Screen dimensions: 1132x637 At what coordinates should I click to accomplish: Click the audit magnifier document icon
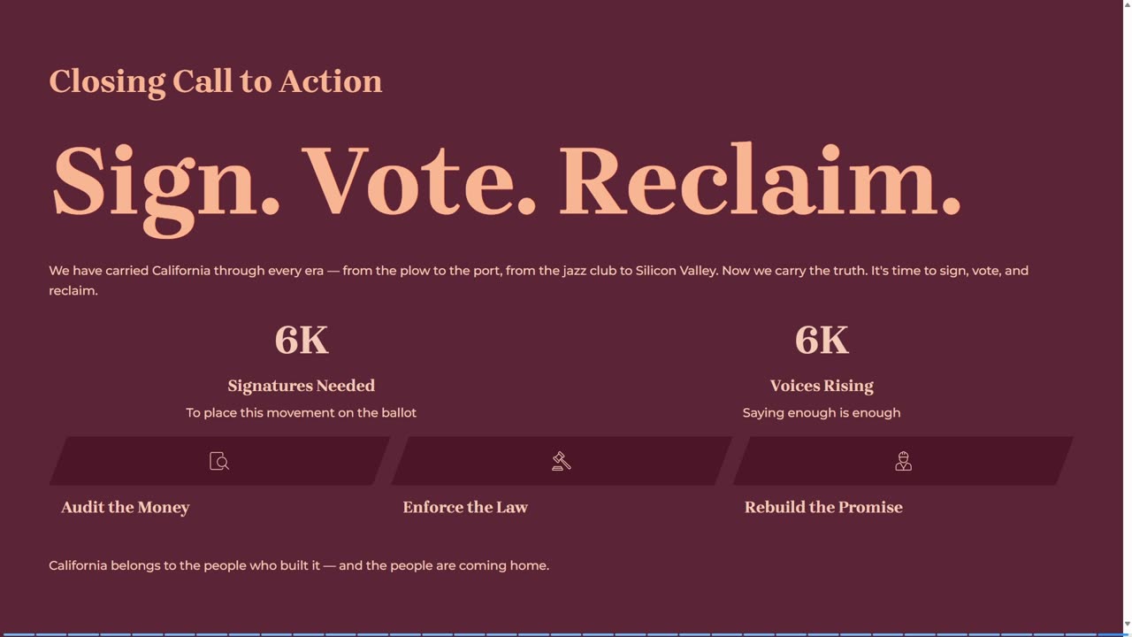(219, 461)
